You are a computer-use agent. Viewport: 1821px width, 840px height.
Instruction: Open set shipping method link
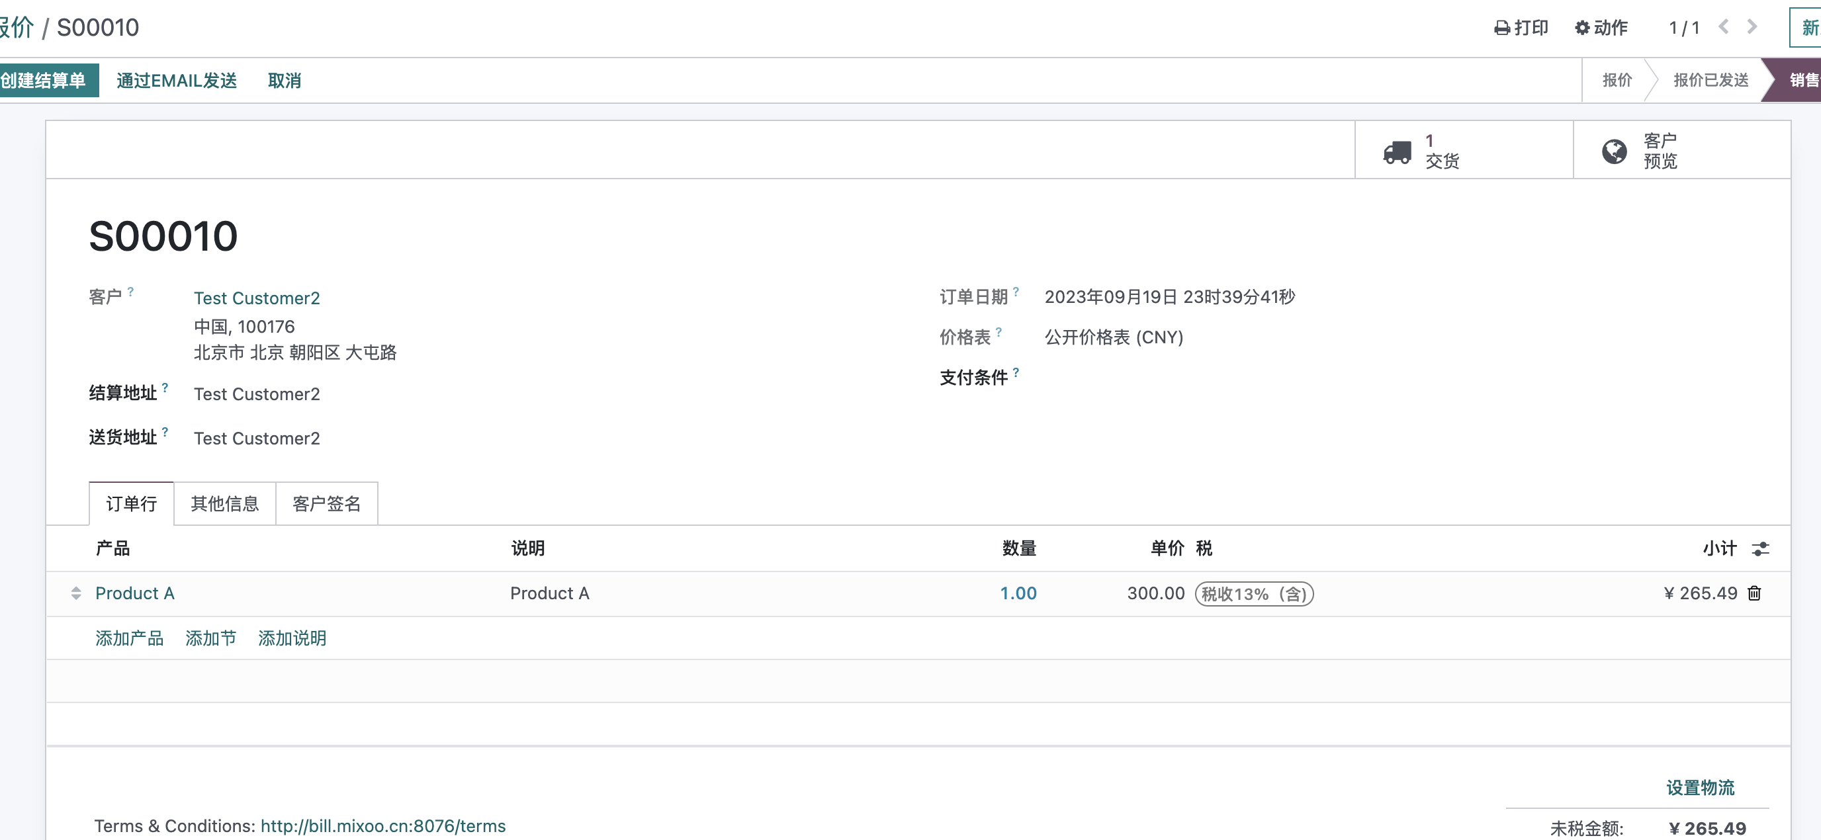coord(1700,788)
